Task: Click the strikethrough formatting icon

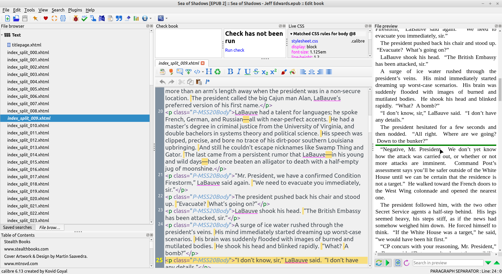Action: point(256,72)
